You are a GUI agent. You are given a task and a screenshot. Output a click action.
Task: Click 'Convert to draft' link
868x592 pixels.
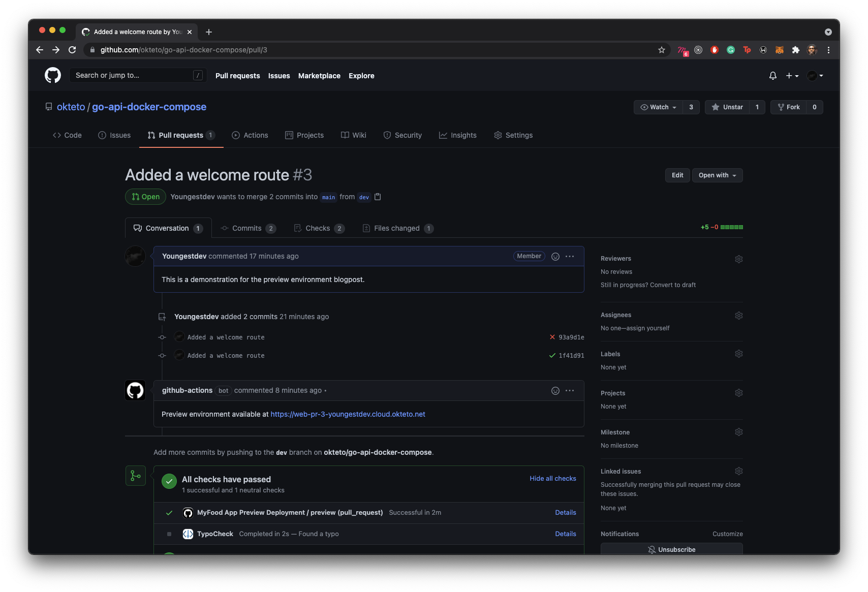673,285
